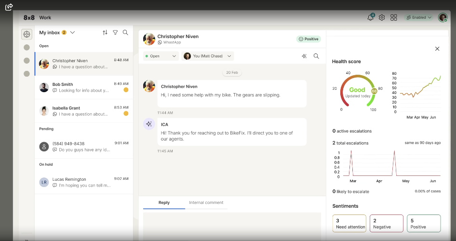This screenshot has height=241, width=456.
Task: Open Isabella Grant conversation
Action: (84, 111)
